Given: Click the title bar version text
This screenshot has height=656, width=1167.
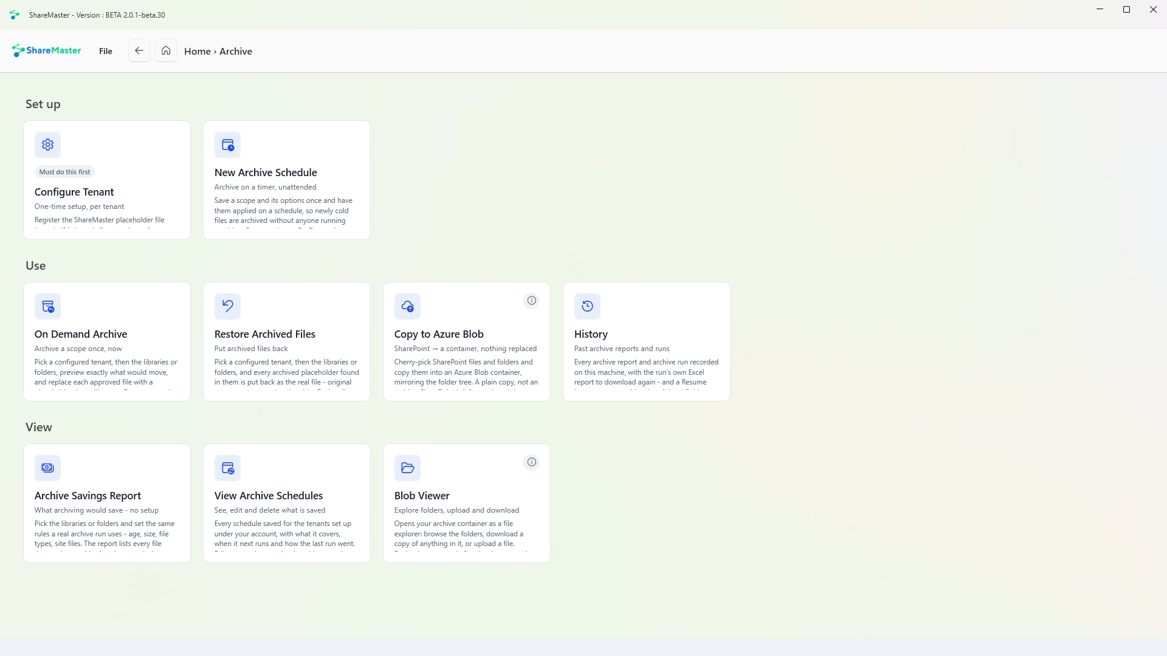Looking at the screenshot, I should 97,15.
